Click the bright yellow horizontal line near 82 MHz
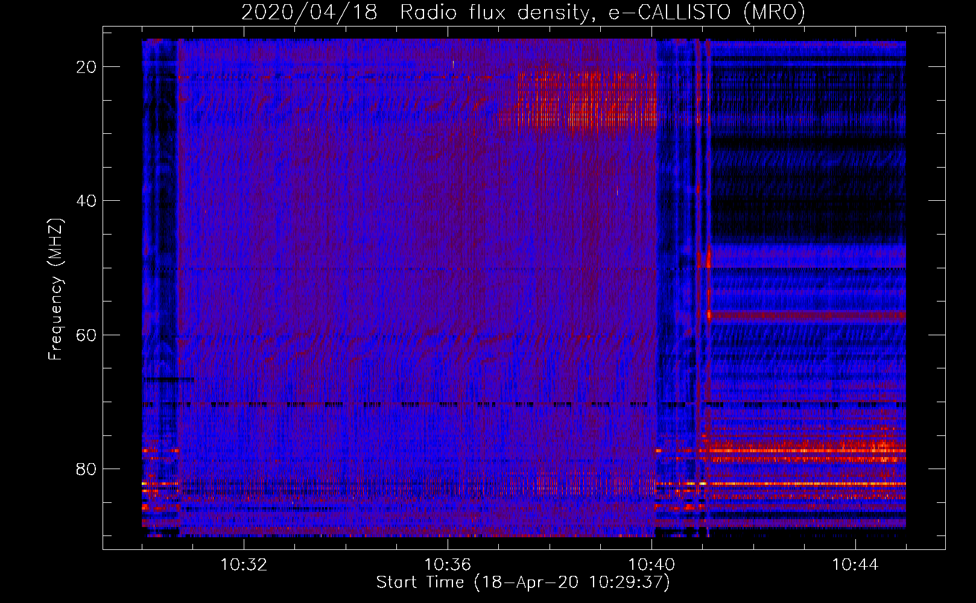This screenshot has width=976, height=603. pos(807,484)
